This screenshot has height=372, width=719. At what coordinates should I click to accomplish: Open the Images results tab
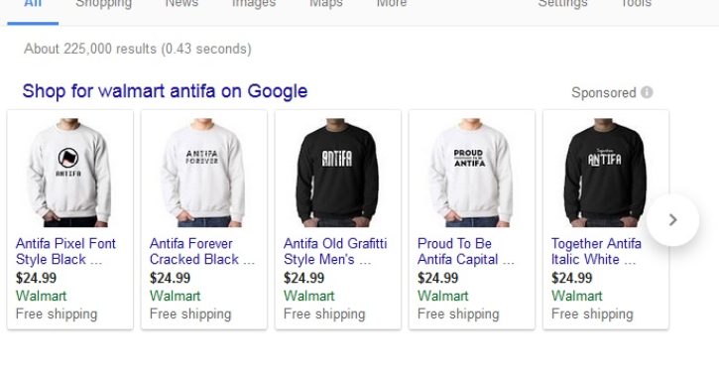tap(254, 4)
